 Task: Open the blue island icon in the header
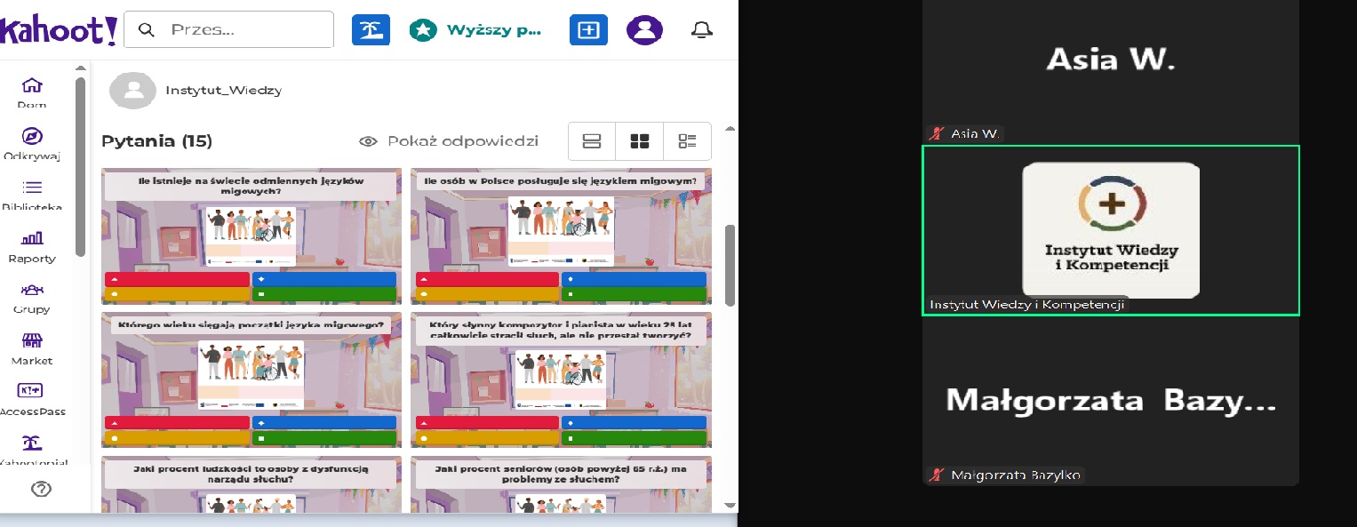371,29
